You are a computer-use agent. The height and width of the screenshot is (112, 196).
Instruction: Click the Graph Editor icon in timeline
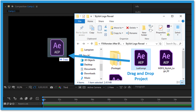37,99
